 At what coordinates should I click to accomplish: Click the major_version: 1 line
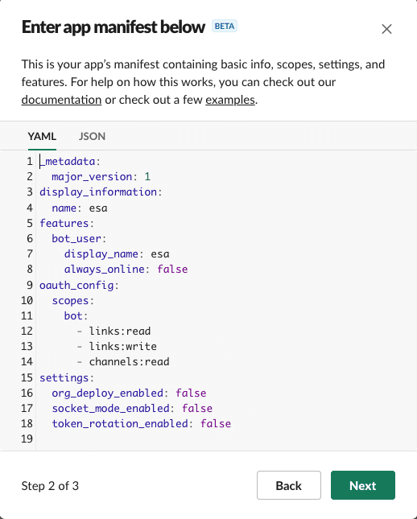point(101,177)
